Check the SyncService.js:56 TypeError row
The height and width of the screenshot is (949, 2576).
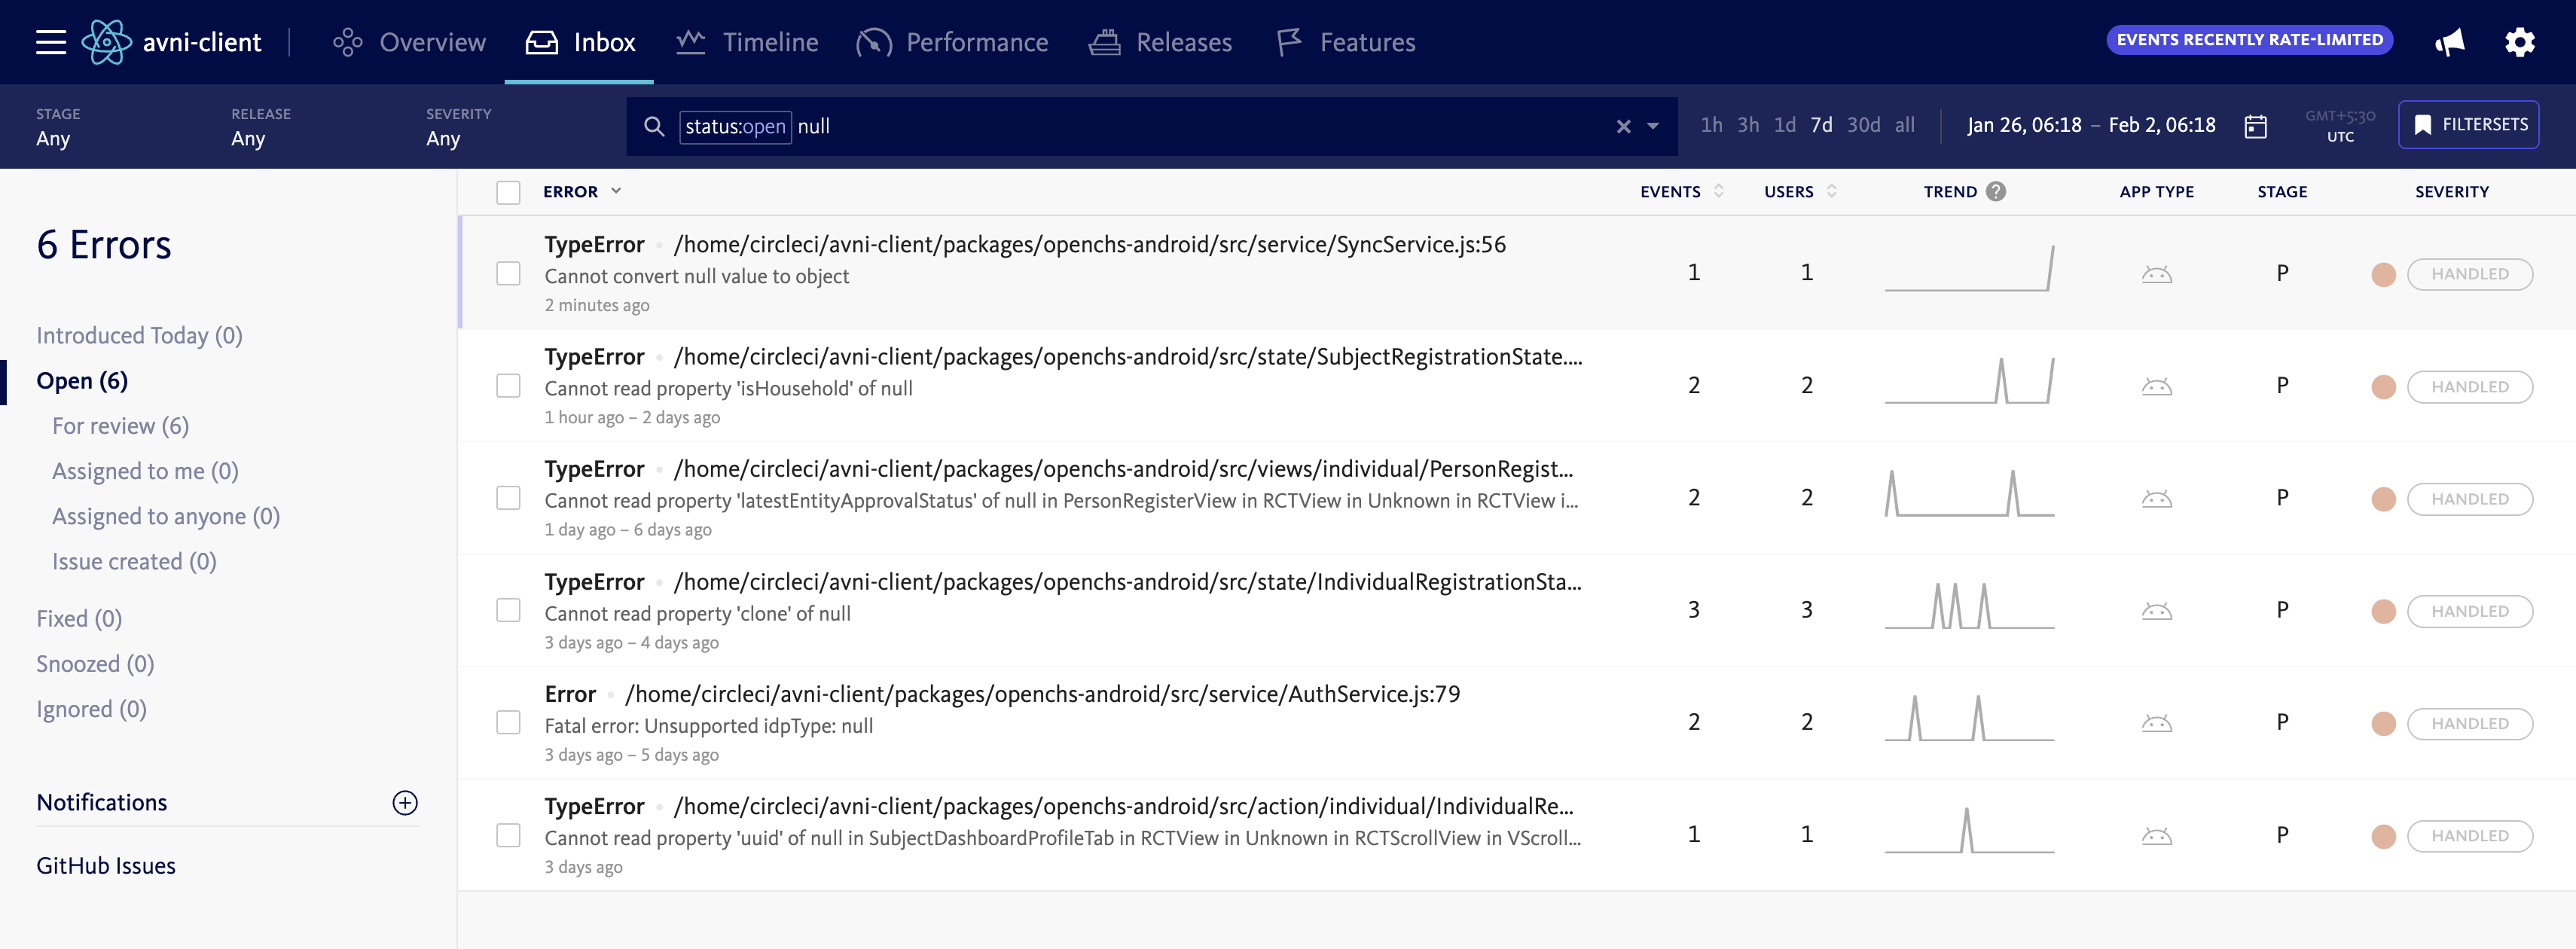(x=508, y=273)
